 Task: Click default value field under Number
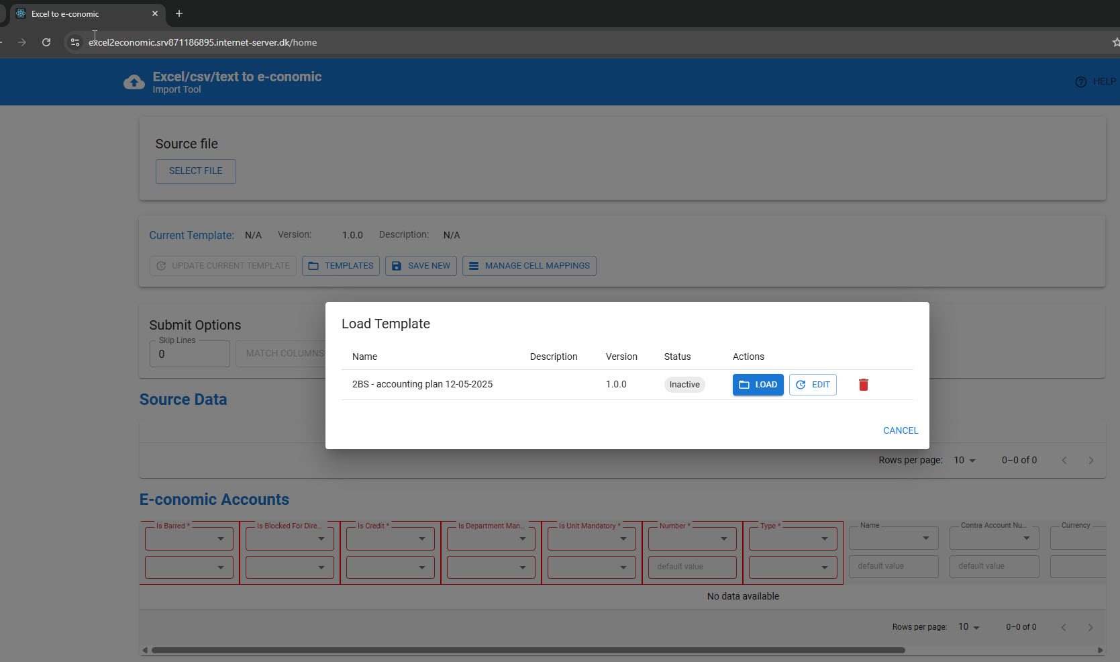693,567
